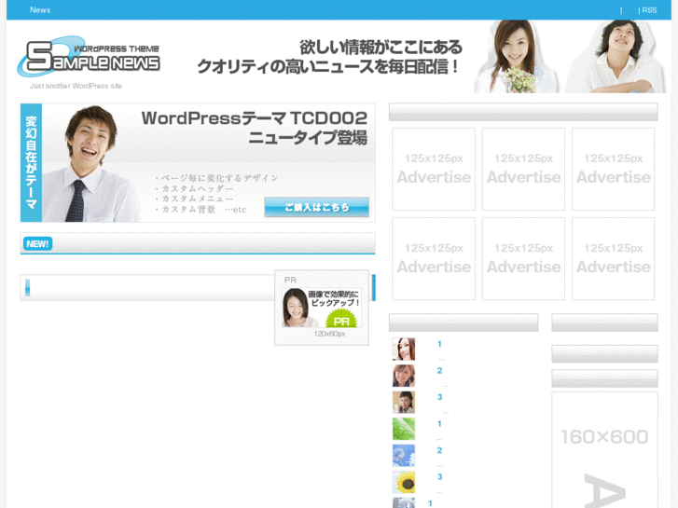Open the WordPressテーマ TCD002 banner
The image size is (678, 508).
198,162
